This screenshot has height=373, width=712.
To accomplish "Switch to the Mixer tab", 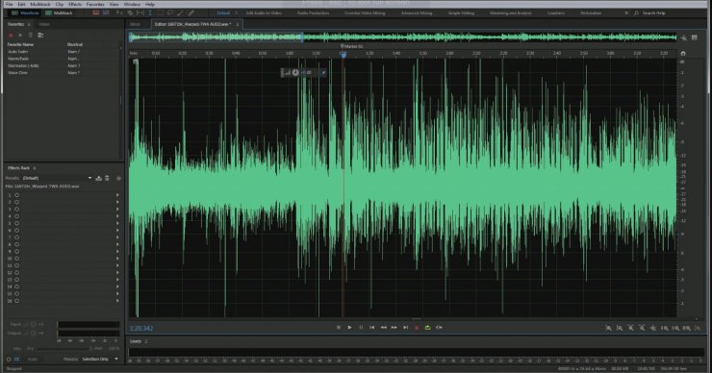I will [x=136, y=24].
